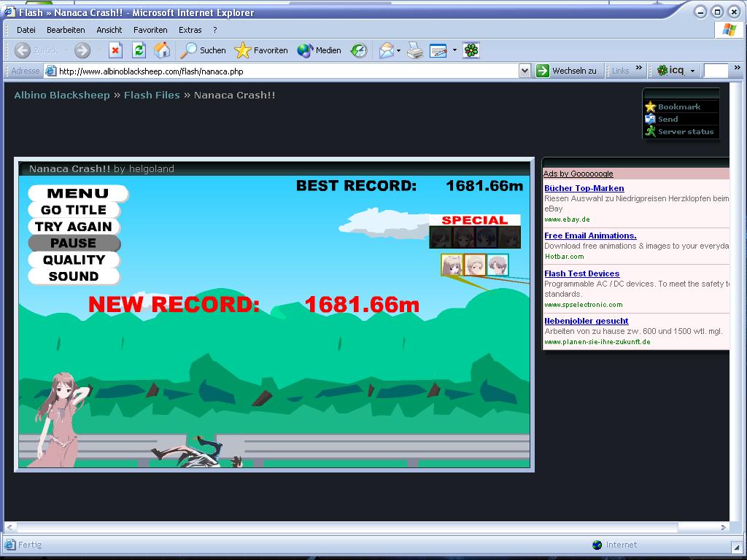The width and height of the screenshot is (747, 560).
Task: Click second dark SPECIAL character portrait
Action: coord(463,237)
